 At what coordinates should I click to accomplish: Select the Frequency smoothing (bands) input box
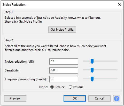click(64, 79)
